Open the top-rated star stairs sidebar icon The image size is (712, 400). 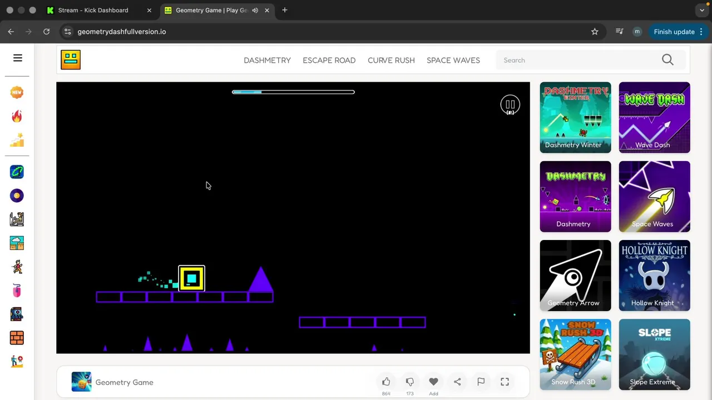(17, 140)
